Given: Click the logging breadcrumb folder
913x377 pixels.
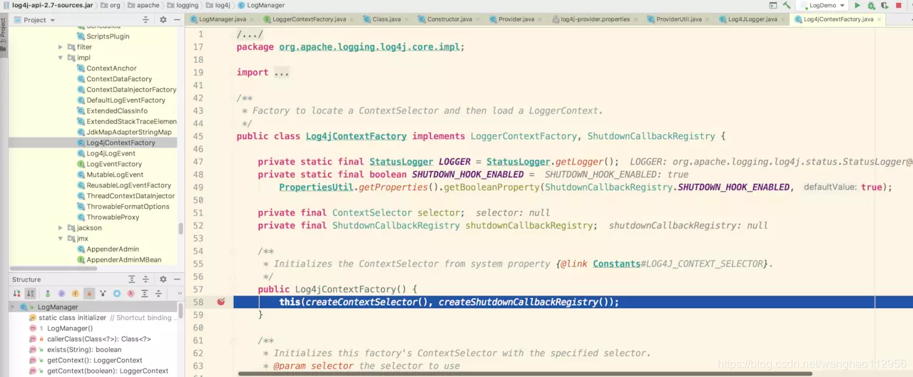Looking at the screenshot, I should point(183,5).
